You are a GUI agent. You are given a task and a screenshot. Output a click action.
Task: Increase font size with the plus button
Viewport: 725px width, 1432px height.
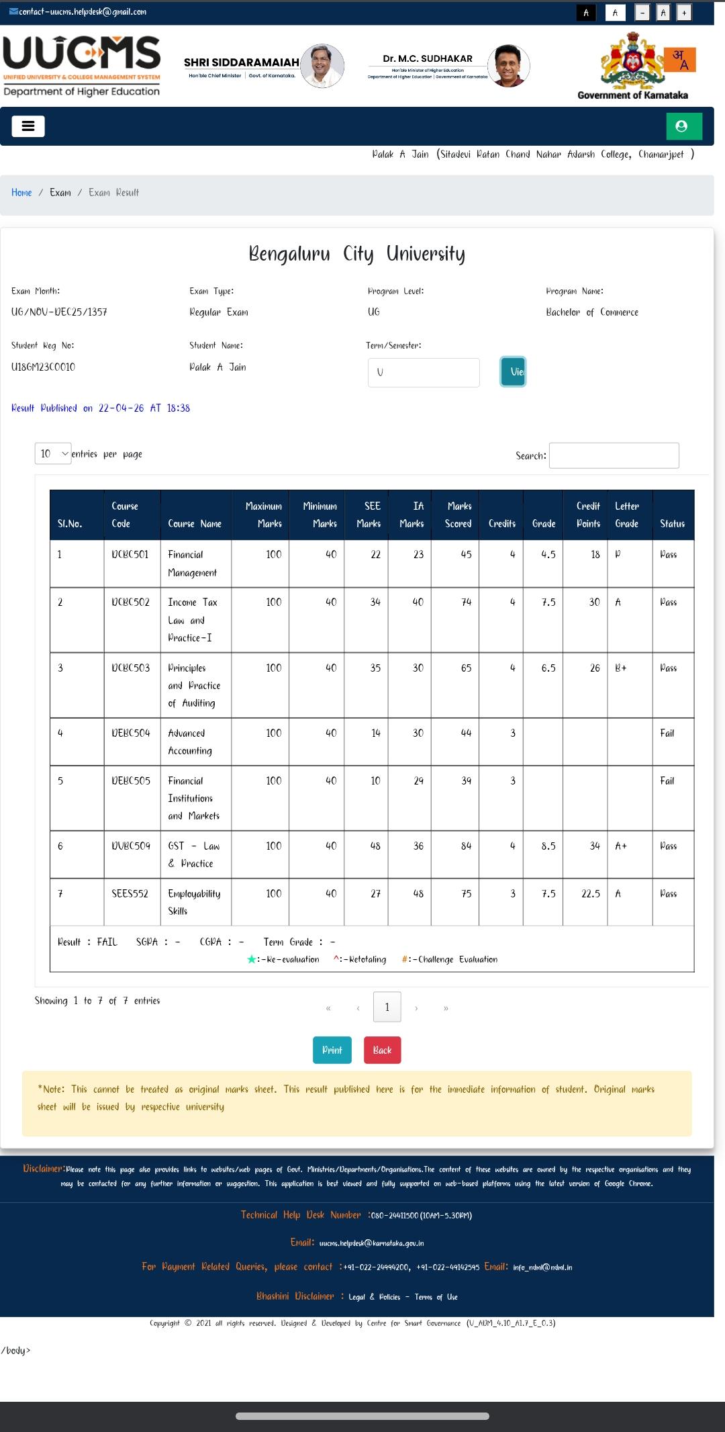[684, 13]
